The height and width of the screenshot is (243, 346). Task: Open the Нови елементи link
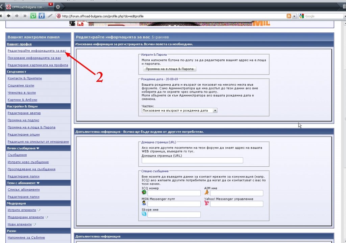[x=20, y=224]
